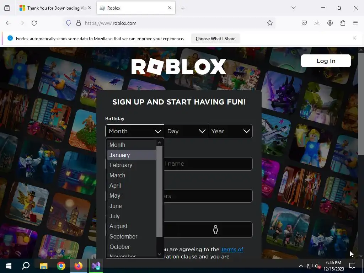Choose July from month list
364x273 pixels.
(x=132, y=216)
